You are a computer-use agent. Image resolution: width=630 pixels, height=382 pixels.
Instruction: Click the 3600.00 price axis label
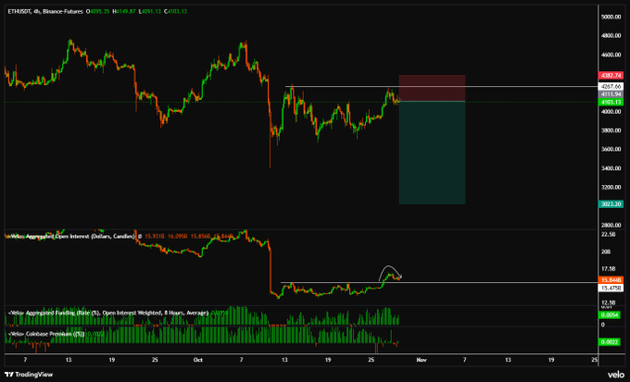click(x=611, y=149)
